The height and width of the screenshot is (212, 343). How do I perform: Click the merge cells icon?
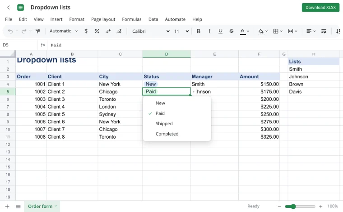point(290,31)
